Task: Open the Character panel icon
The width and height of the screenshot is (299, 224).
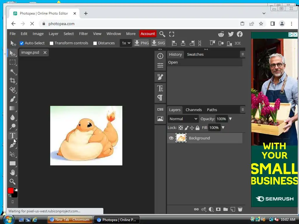Action: pos(160,88)
